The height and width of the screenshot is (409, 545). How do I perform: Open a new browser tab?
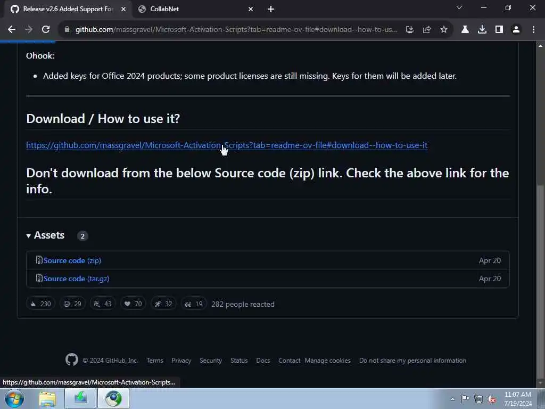271,9
